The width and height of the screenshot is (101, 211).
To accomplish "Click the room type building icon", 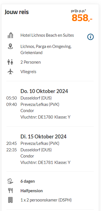I will (x=10, y=200).
